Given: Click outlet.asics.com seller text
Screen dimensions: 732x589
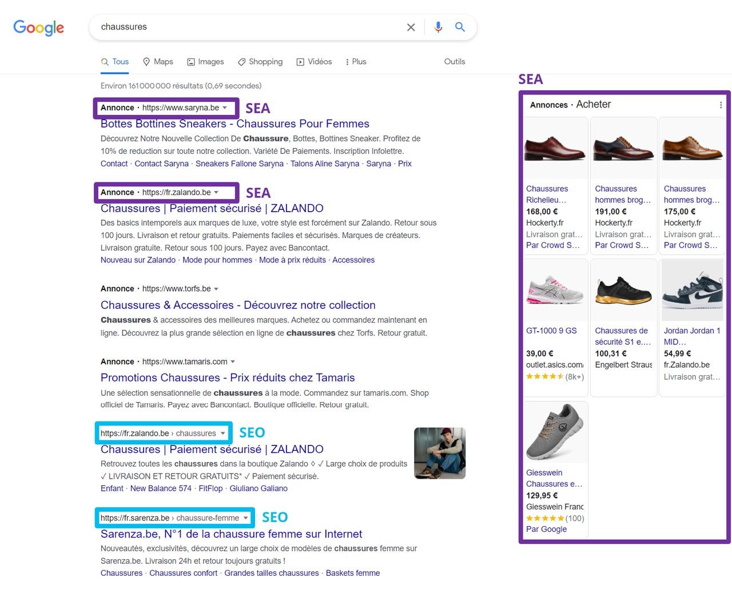Looking at the screenshot, I should [555, 365].
